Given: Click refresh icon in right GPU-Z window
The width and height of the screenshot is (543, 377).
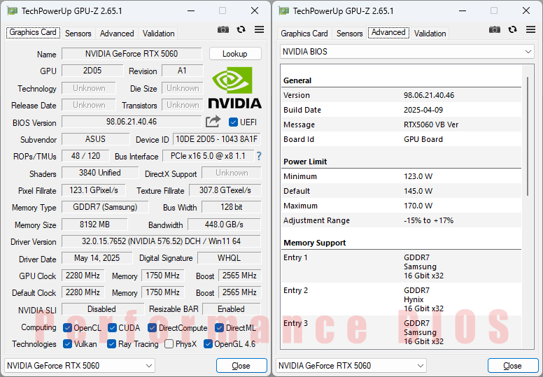Looking at the screenshot, I should (512, 30).
